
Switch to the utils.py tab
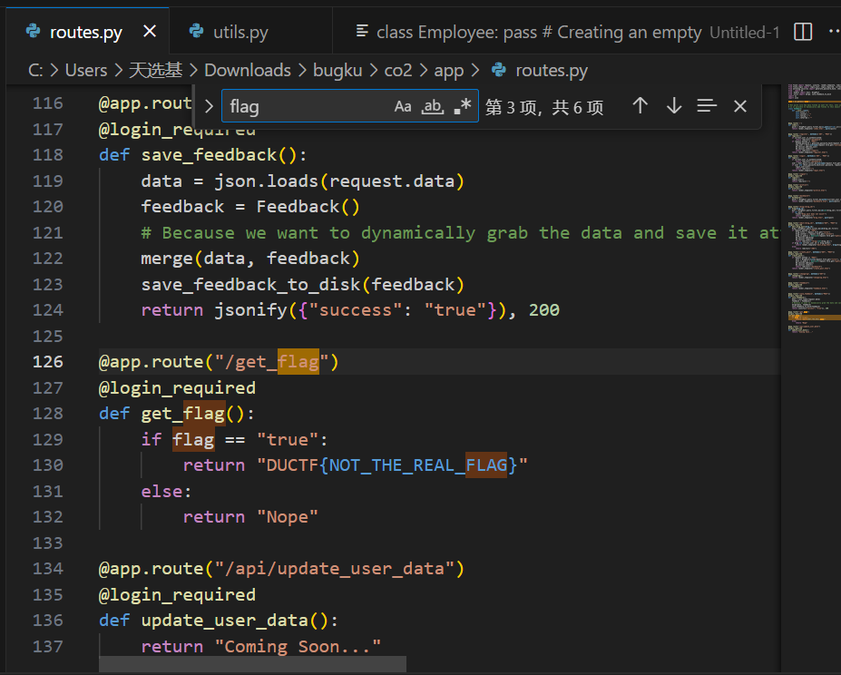point(240,33)
